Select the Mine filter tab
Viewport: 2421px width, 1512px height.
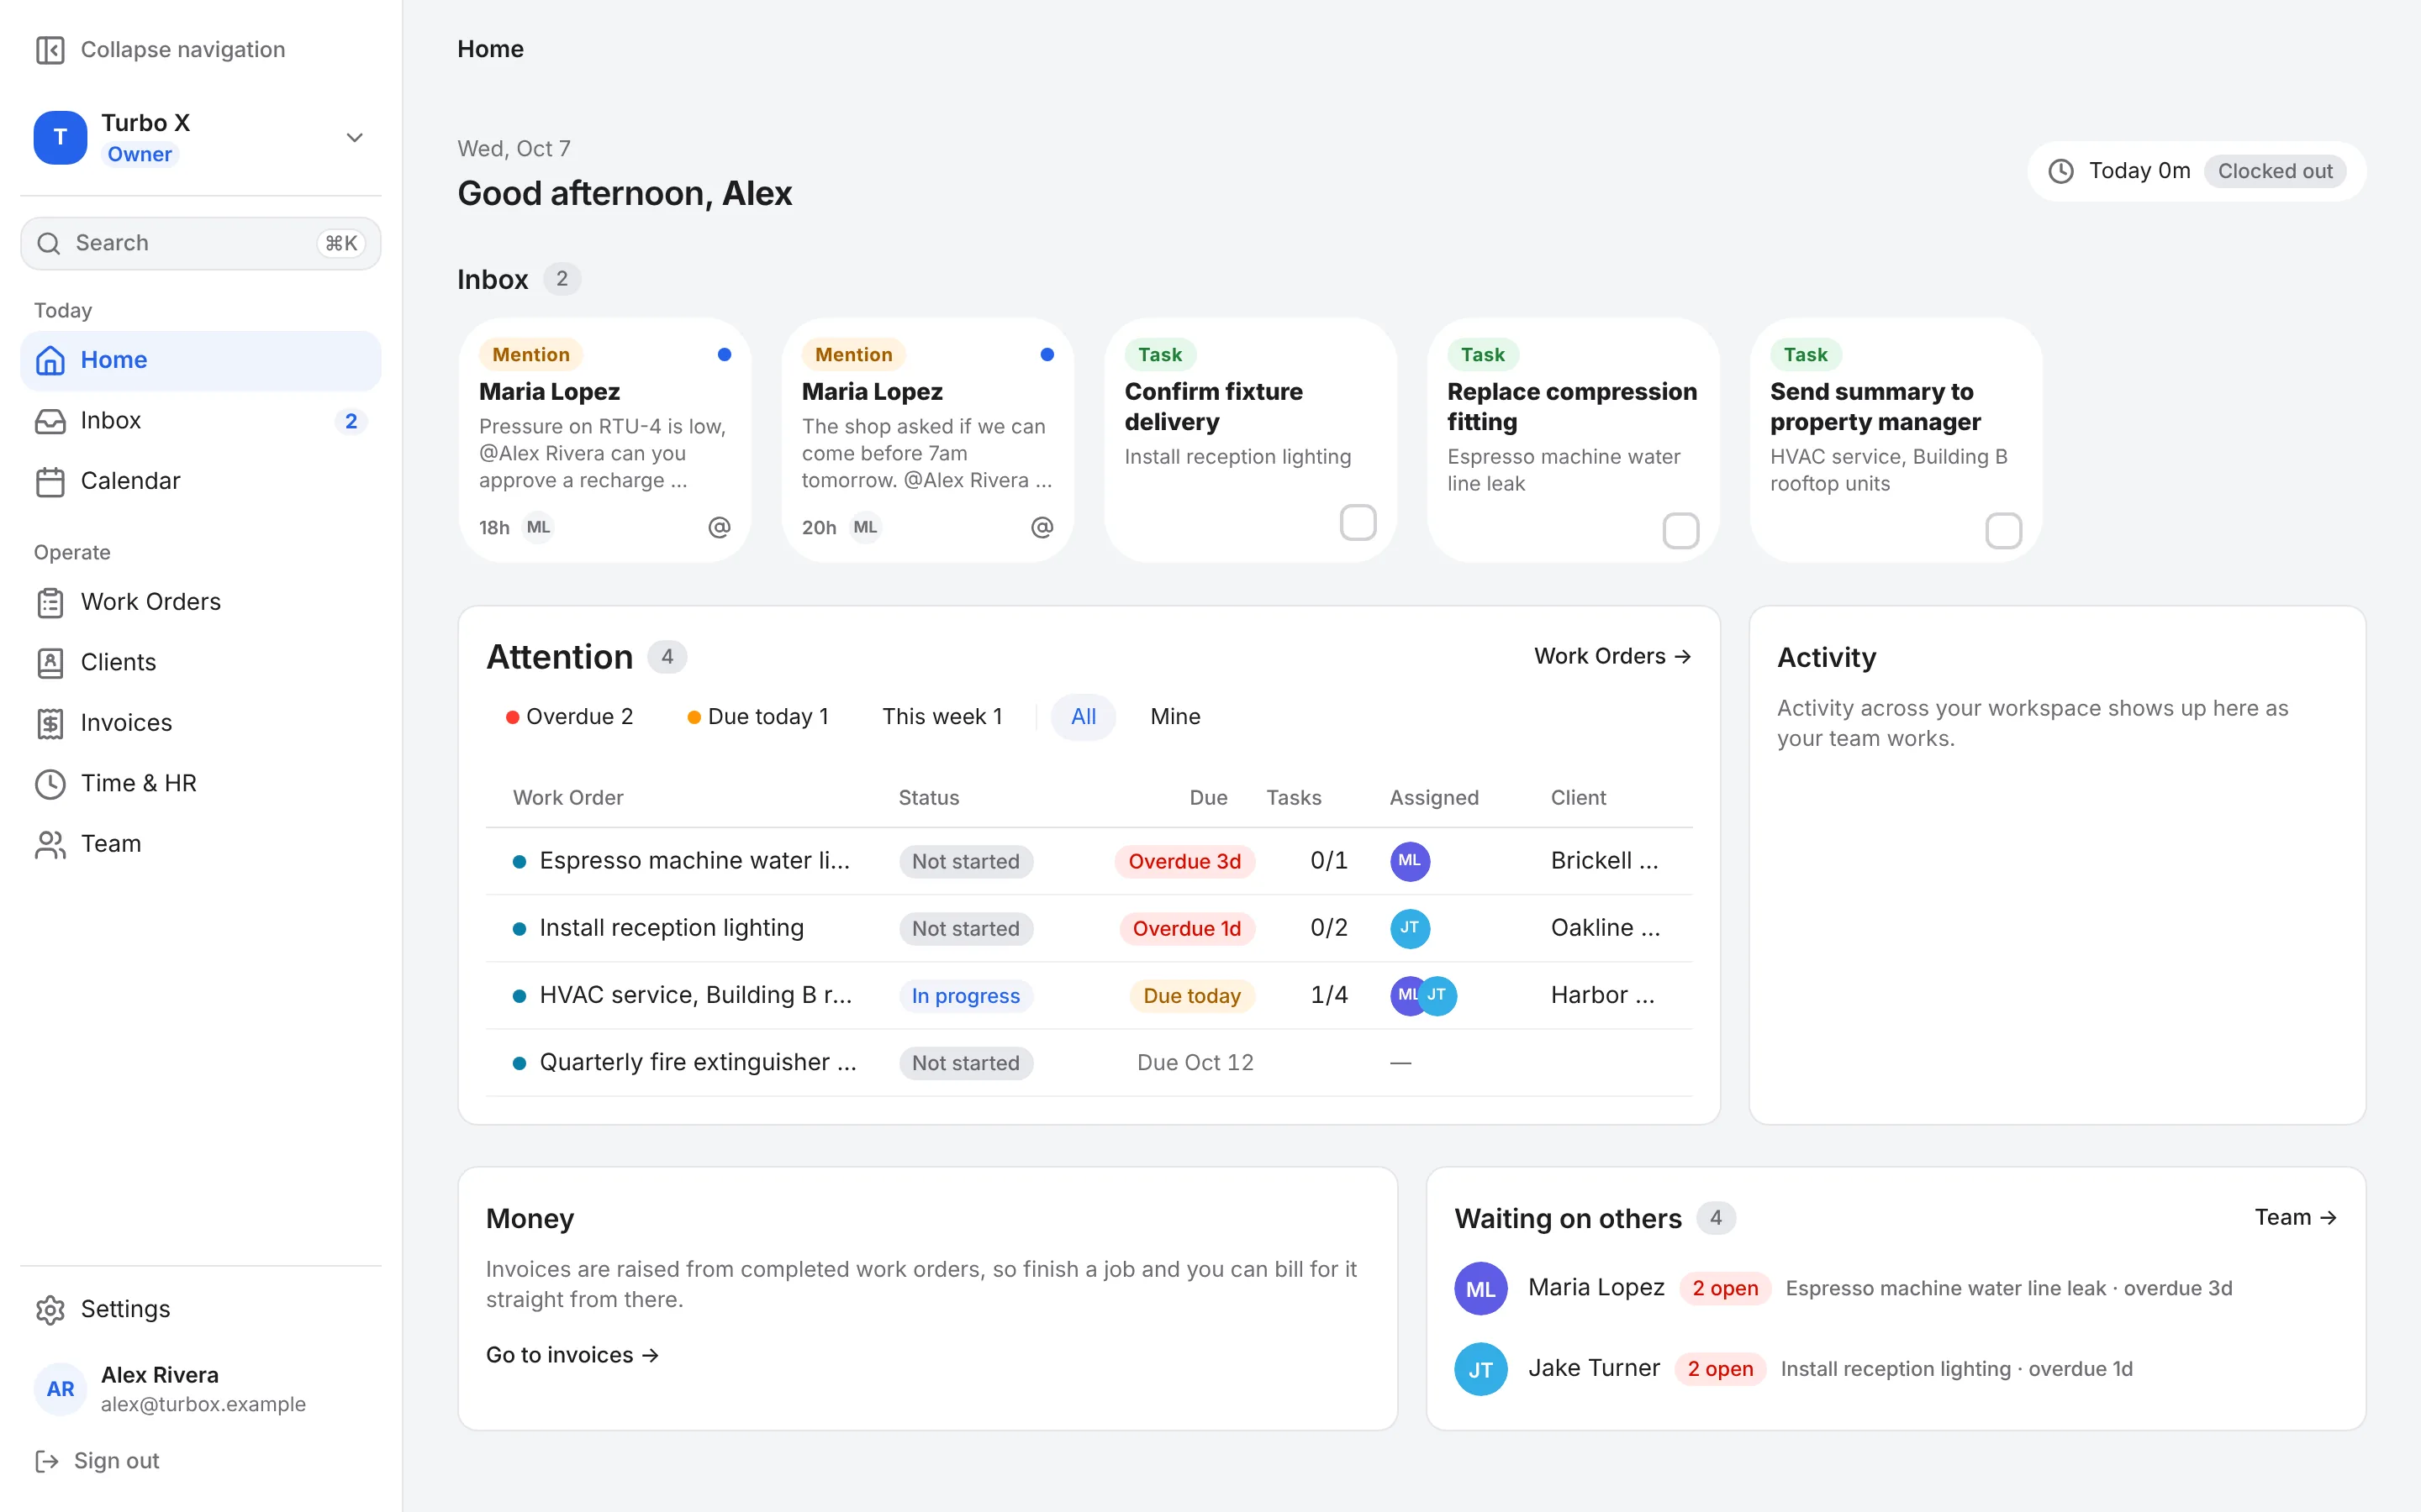[x=1174, y=717]
